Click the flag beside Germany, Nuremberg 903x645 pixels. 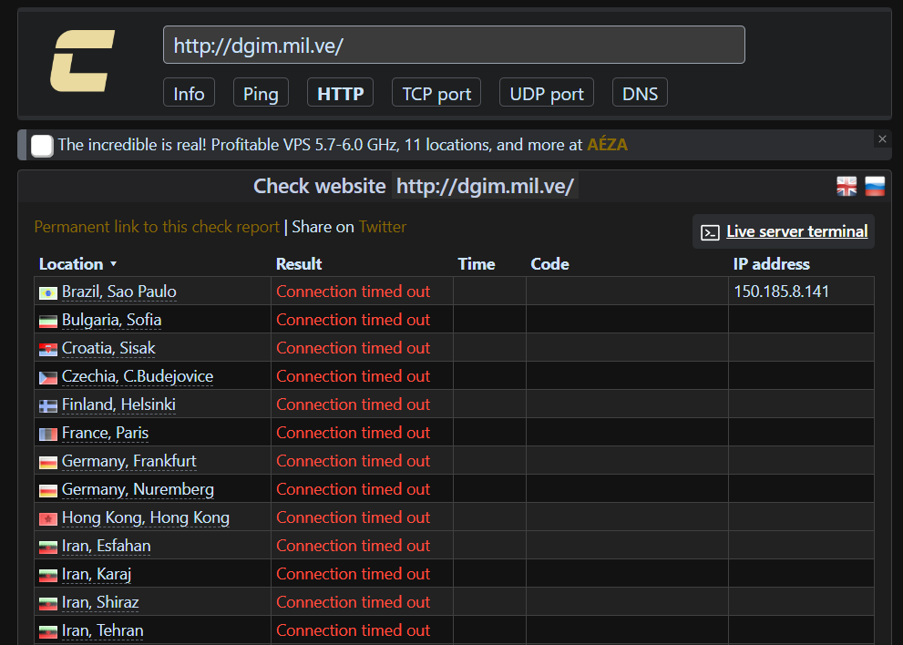pyautogui.click(x=47, y=491)
